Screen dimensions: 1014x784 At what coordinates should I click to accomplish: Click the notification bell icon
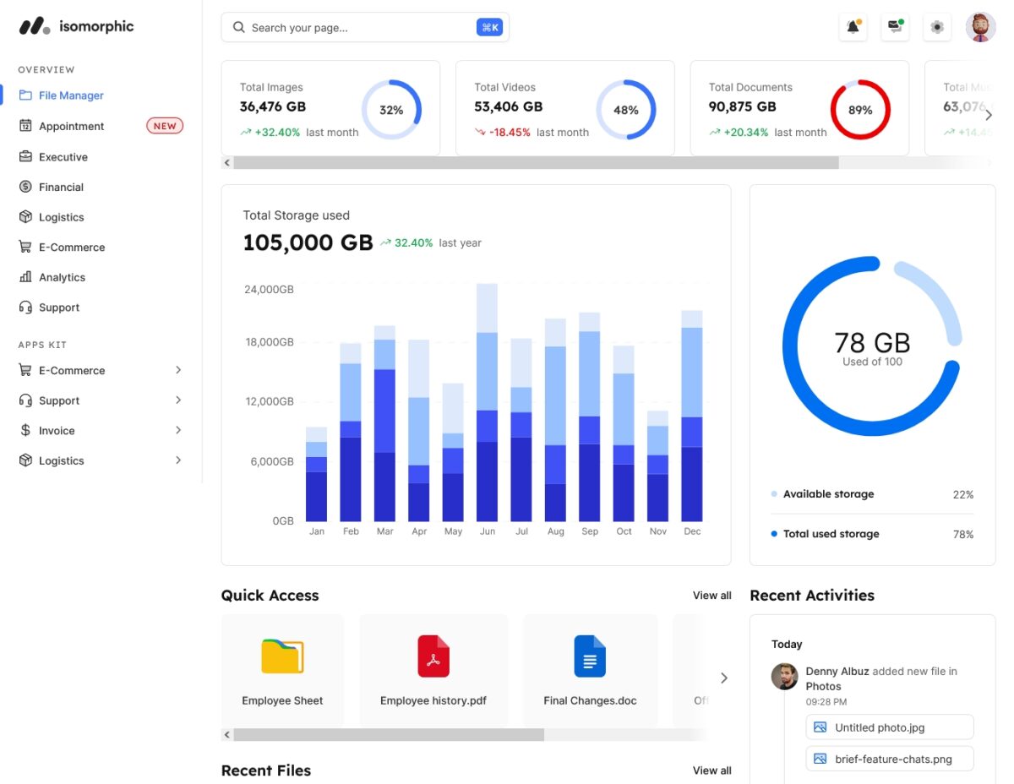(x=853, y=26)
